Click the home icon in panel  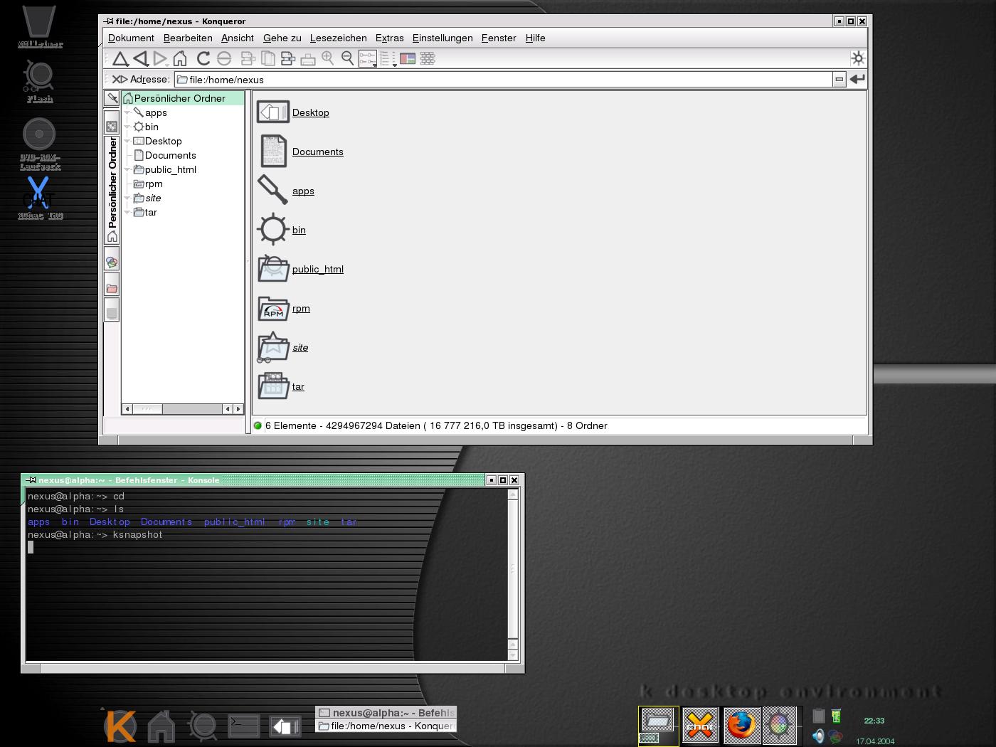tap(161, 726)
